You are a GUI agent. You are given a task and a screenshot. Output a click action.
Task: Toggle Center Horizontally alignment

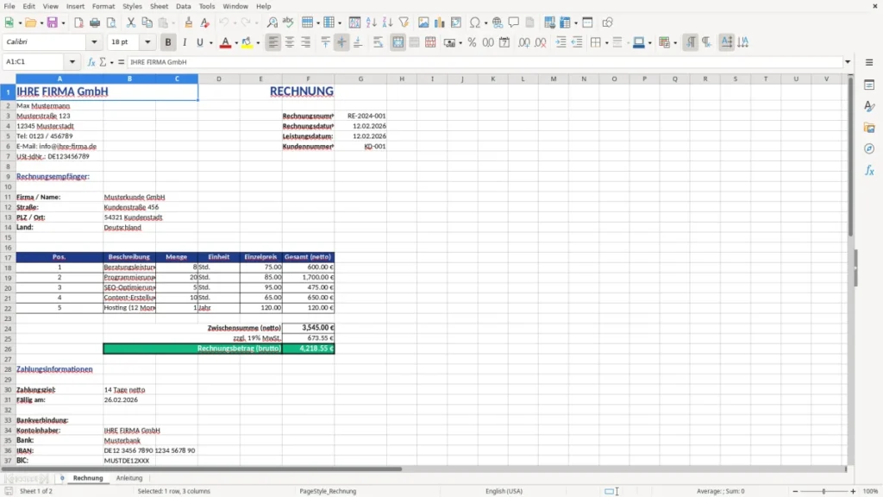(290, 42)
